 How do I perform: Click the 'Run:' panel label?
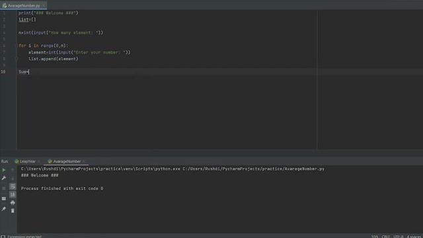pos(5,161)
